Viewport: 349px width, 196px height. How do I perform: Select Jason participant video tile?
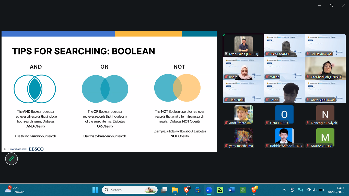coord(284,91)
